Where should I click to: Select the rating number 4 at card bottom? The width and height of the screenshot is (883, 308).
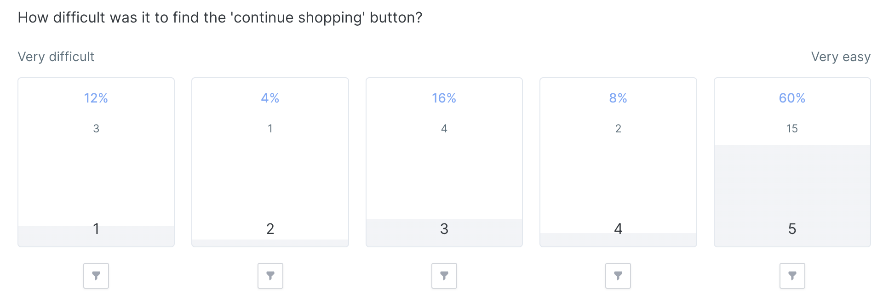(x=618, y=228)
